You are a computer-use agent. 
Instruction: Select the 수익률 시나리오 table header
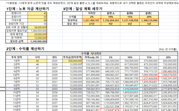91,54
